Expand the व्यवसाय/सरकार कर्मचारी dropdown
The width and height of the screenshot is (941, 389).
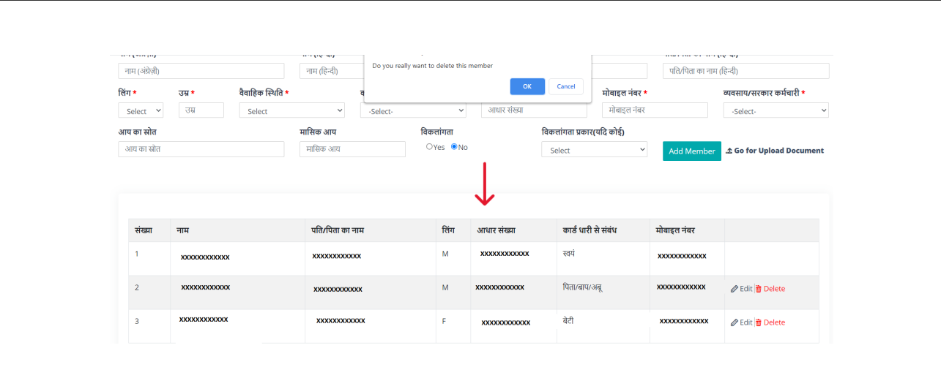coord(776,111)
